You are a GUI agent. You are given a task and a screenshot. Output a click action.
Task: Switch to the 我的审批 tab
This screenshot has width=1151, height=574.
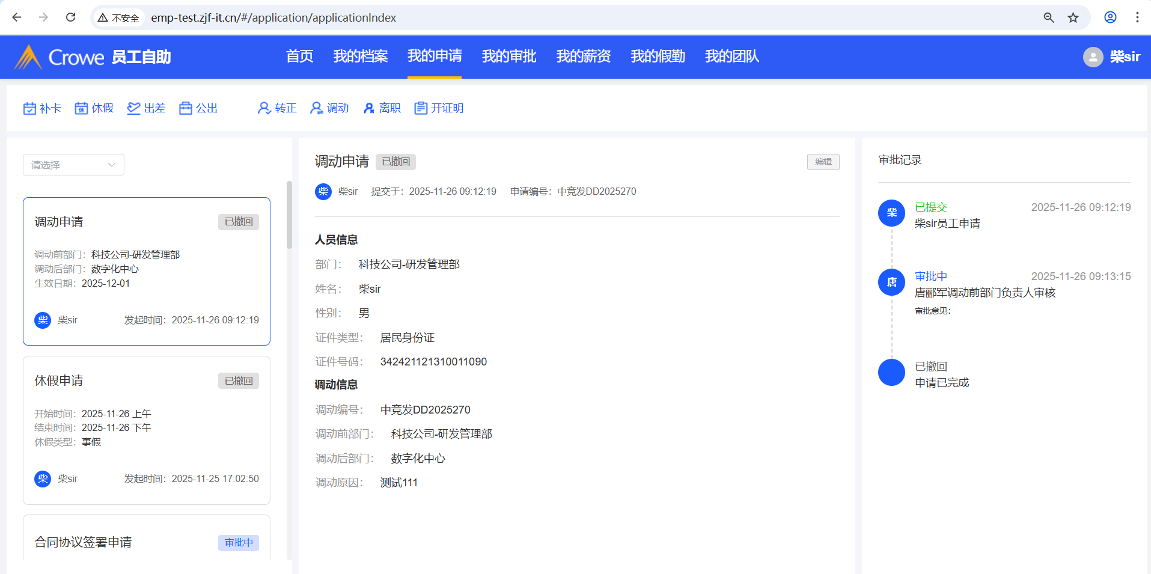click(508, 56)
